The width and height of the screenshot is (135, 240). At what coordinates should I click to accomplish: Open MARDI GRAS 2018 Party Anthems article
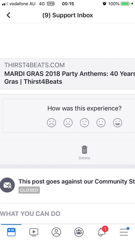(x=70, y=78)
